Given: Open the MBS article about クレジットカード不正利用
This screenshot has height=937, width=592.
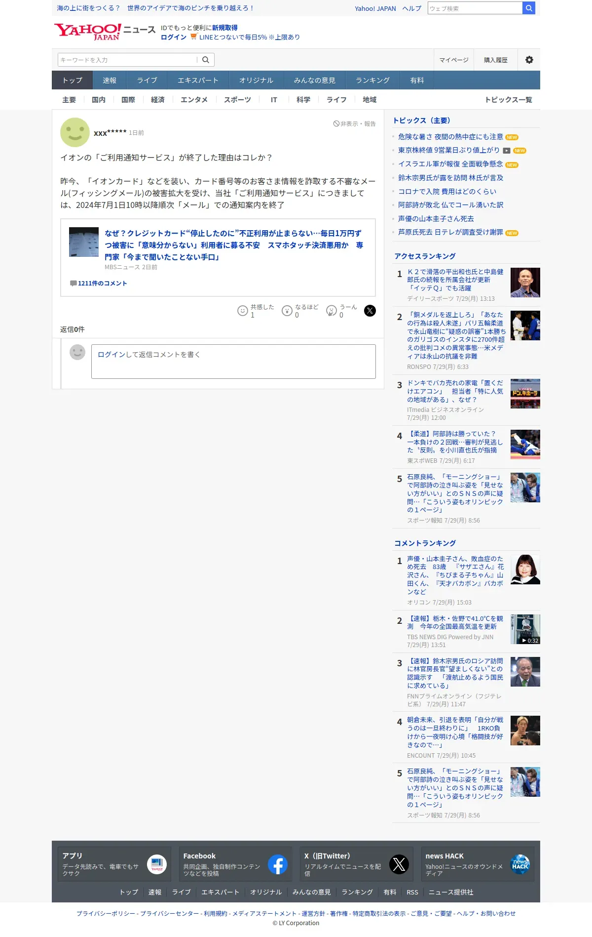Looking at the screenshot, I should 234,245.
